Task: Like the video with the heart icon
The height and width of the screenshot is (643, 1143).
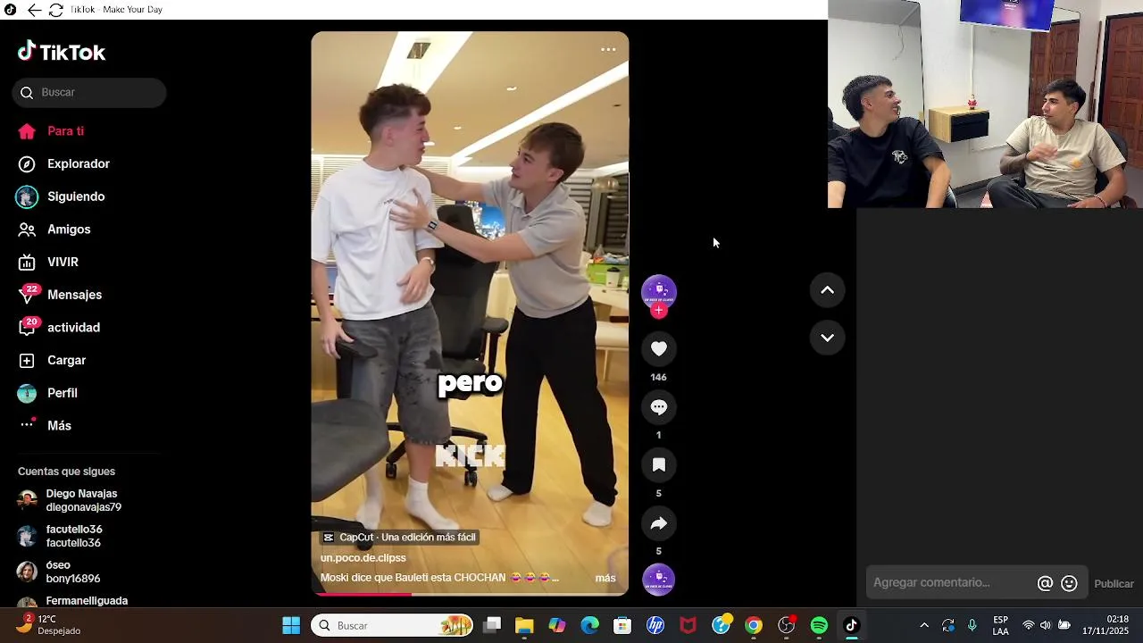Action: coord(659,349)
